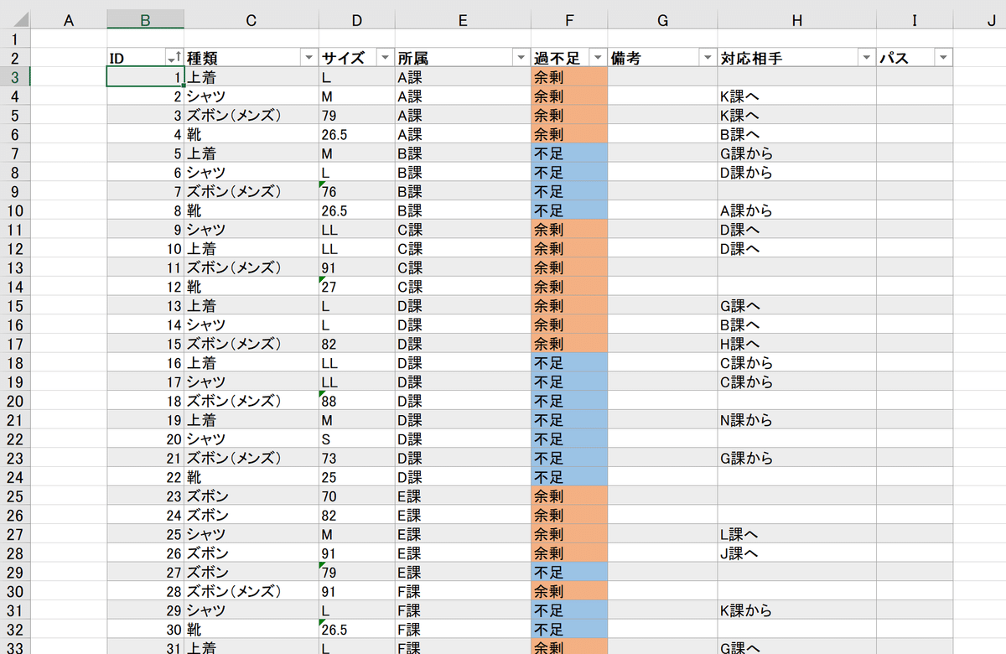
Task: Click the 靴 cell with ID 30
Action: pyautogui.click(x=251, y=629)
